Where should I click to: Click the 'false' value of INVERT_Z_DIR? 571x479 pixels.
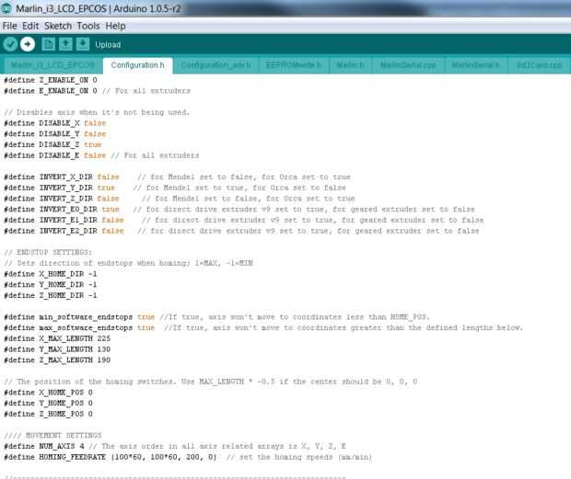point(108,199)
